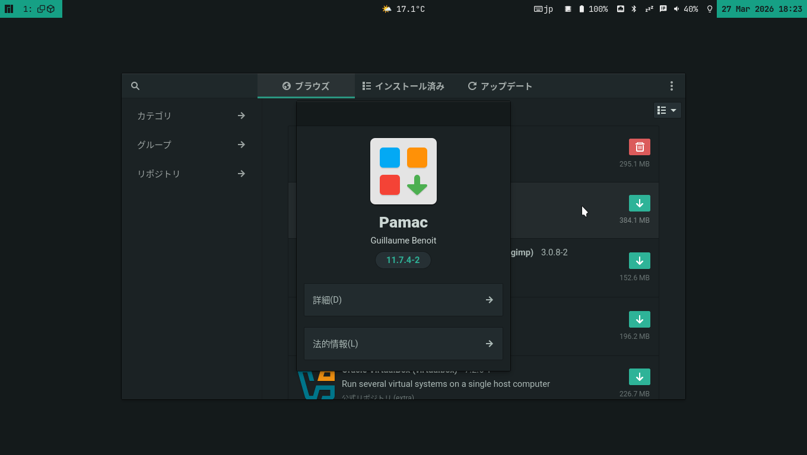Click the 3.0.8-2 version text of gimp
The image size is (807, 455).
pyautogui.click(x=554, y=252)
